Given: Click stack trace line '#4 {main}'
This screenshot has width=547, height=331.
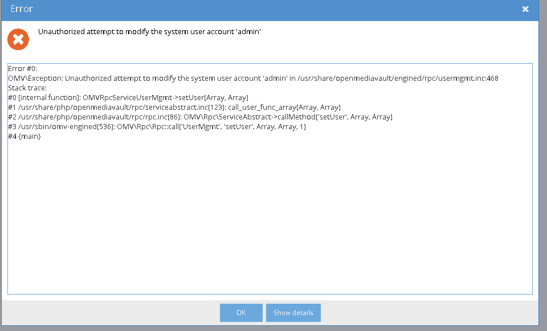Looking at the screenshot, I should tap(25, 136).
